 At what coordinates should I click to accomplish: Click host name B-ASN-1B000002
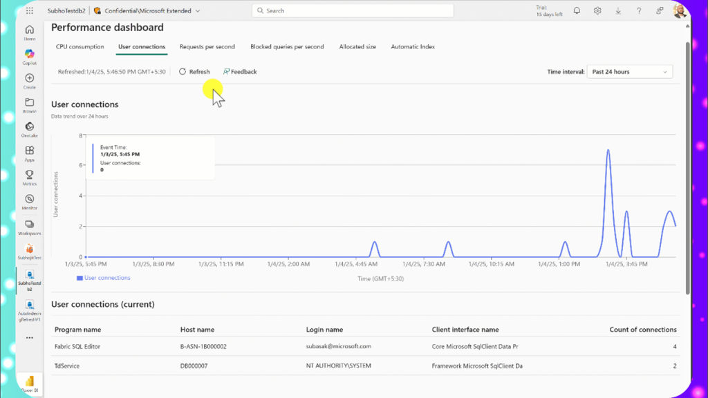click(203, 347)
